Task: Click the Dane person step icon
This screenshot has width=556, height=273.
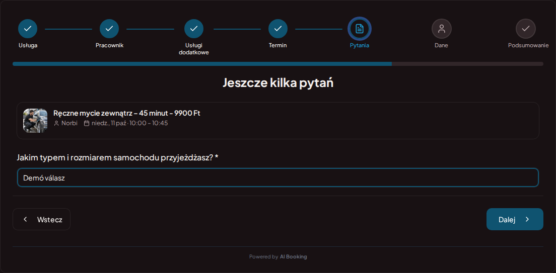Action: [442, 29]
